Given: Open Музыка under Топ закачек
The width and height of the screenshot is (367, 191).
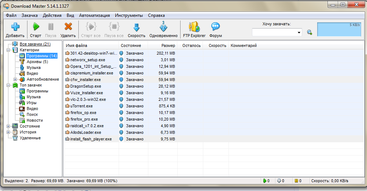Looking at the screenshot, I should click(33, 97).
